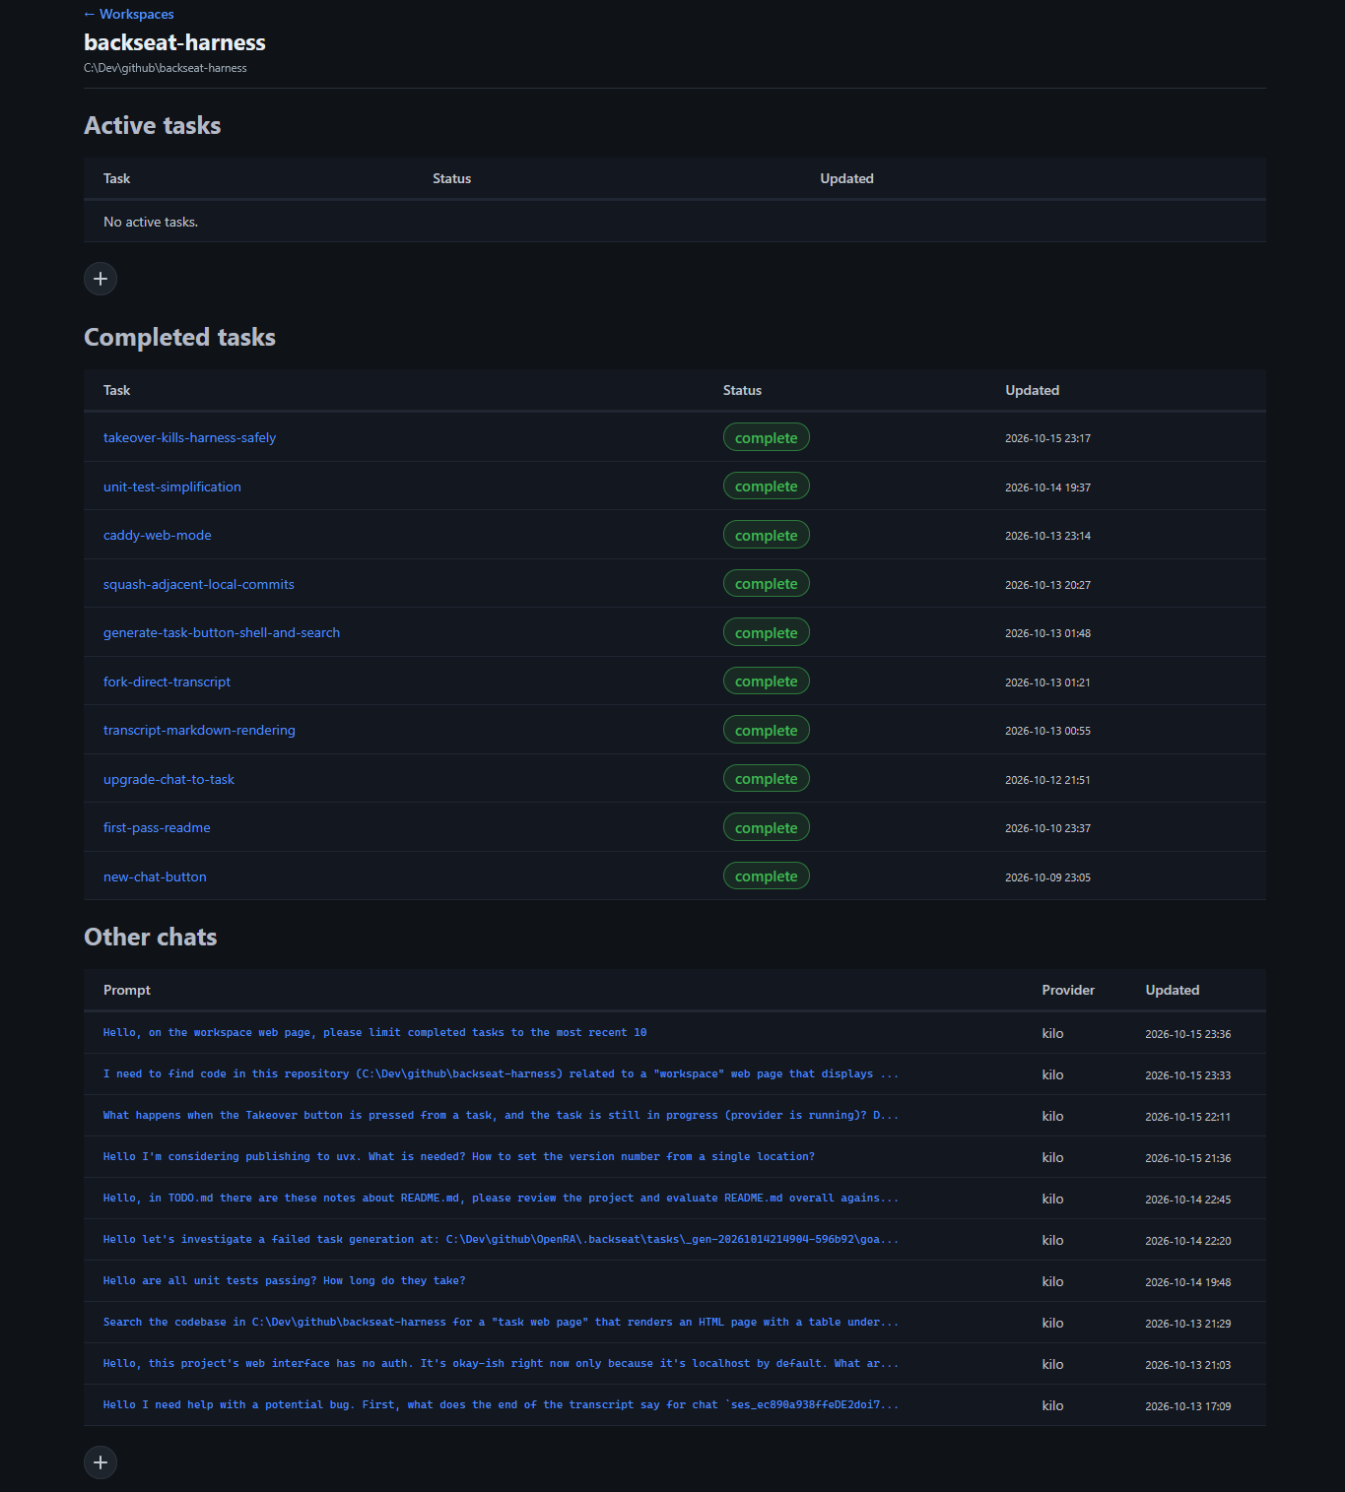Viewport: 1345px width, 1492px height.
Task: Click complete badge for new-chat-button
Action: click(767, 876)
